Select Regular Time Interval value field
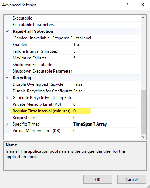 [x=106, y=111]
